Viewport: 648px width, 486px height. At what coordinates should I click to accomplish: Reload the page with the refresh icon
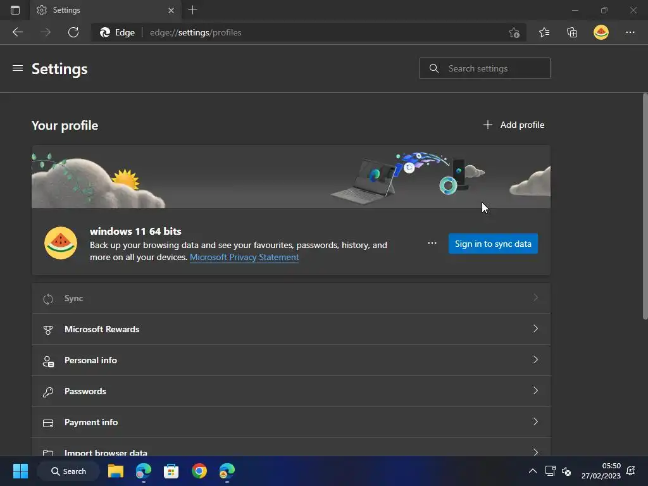pyautogui.click(x=73, y=32)
